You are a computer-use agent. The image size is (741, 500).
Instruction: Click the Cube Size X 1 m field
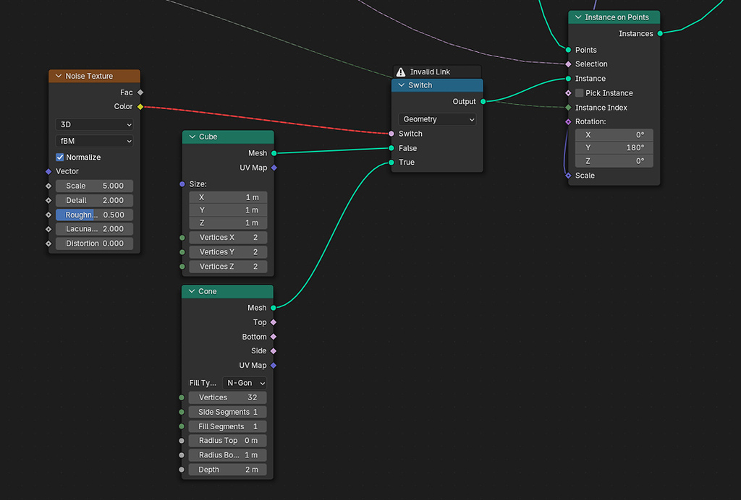click(x=228, y=197)
